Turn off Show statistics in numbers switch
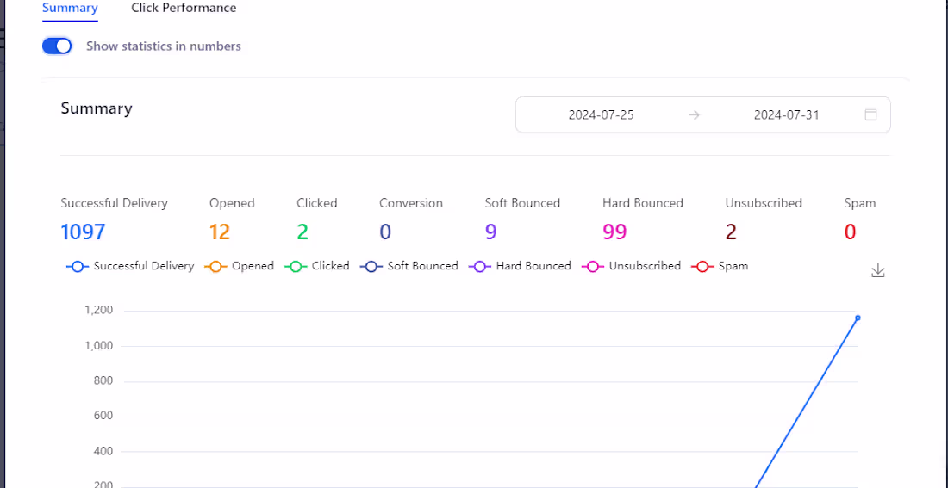The width and height of the screenshot is (948, 488). pos(57,46)
